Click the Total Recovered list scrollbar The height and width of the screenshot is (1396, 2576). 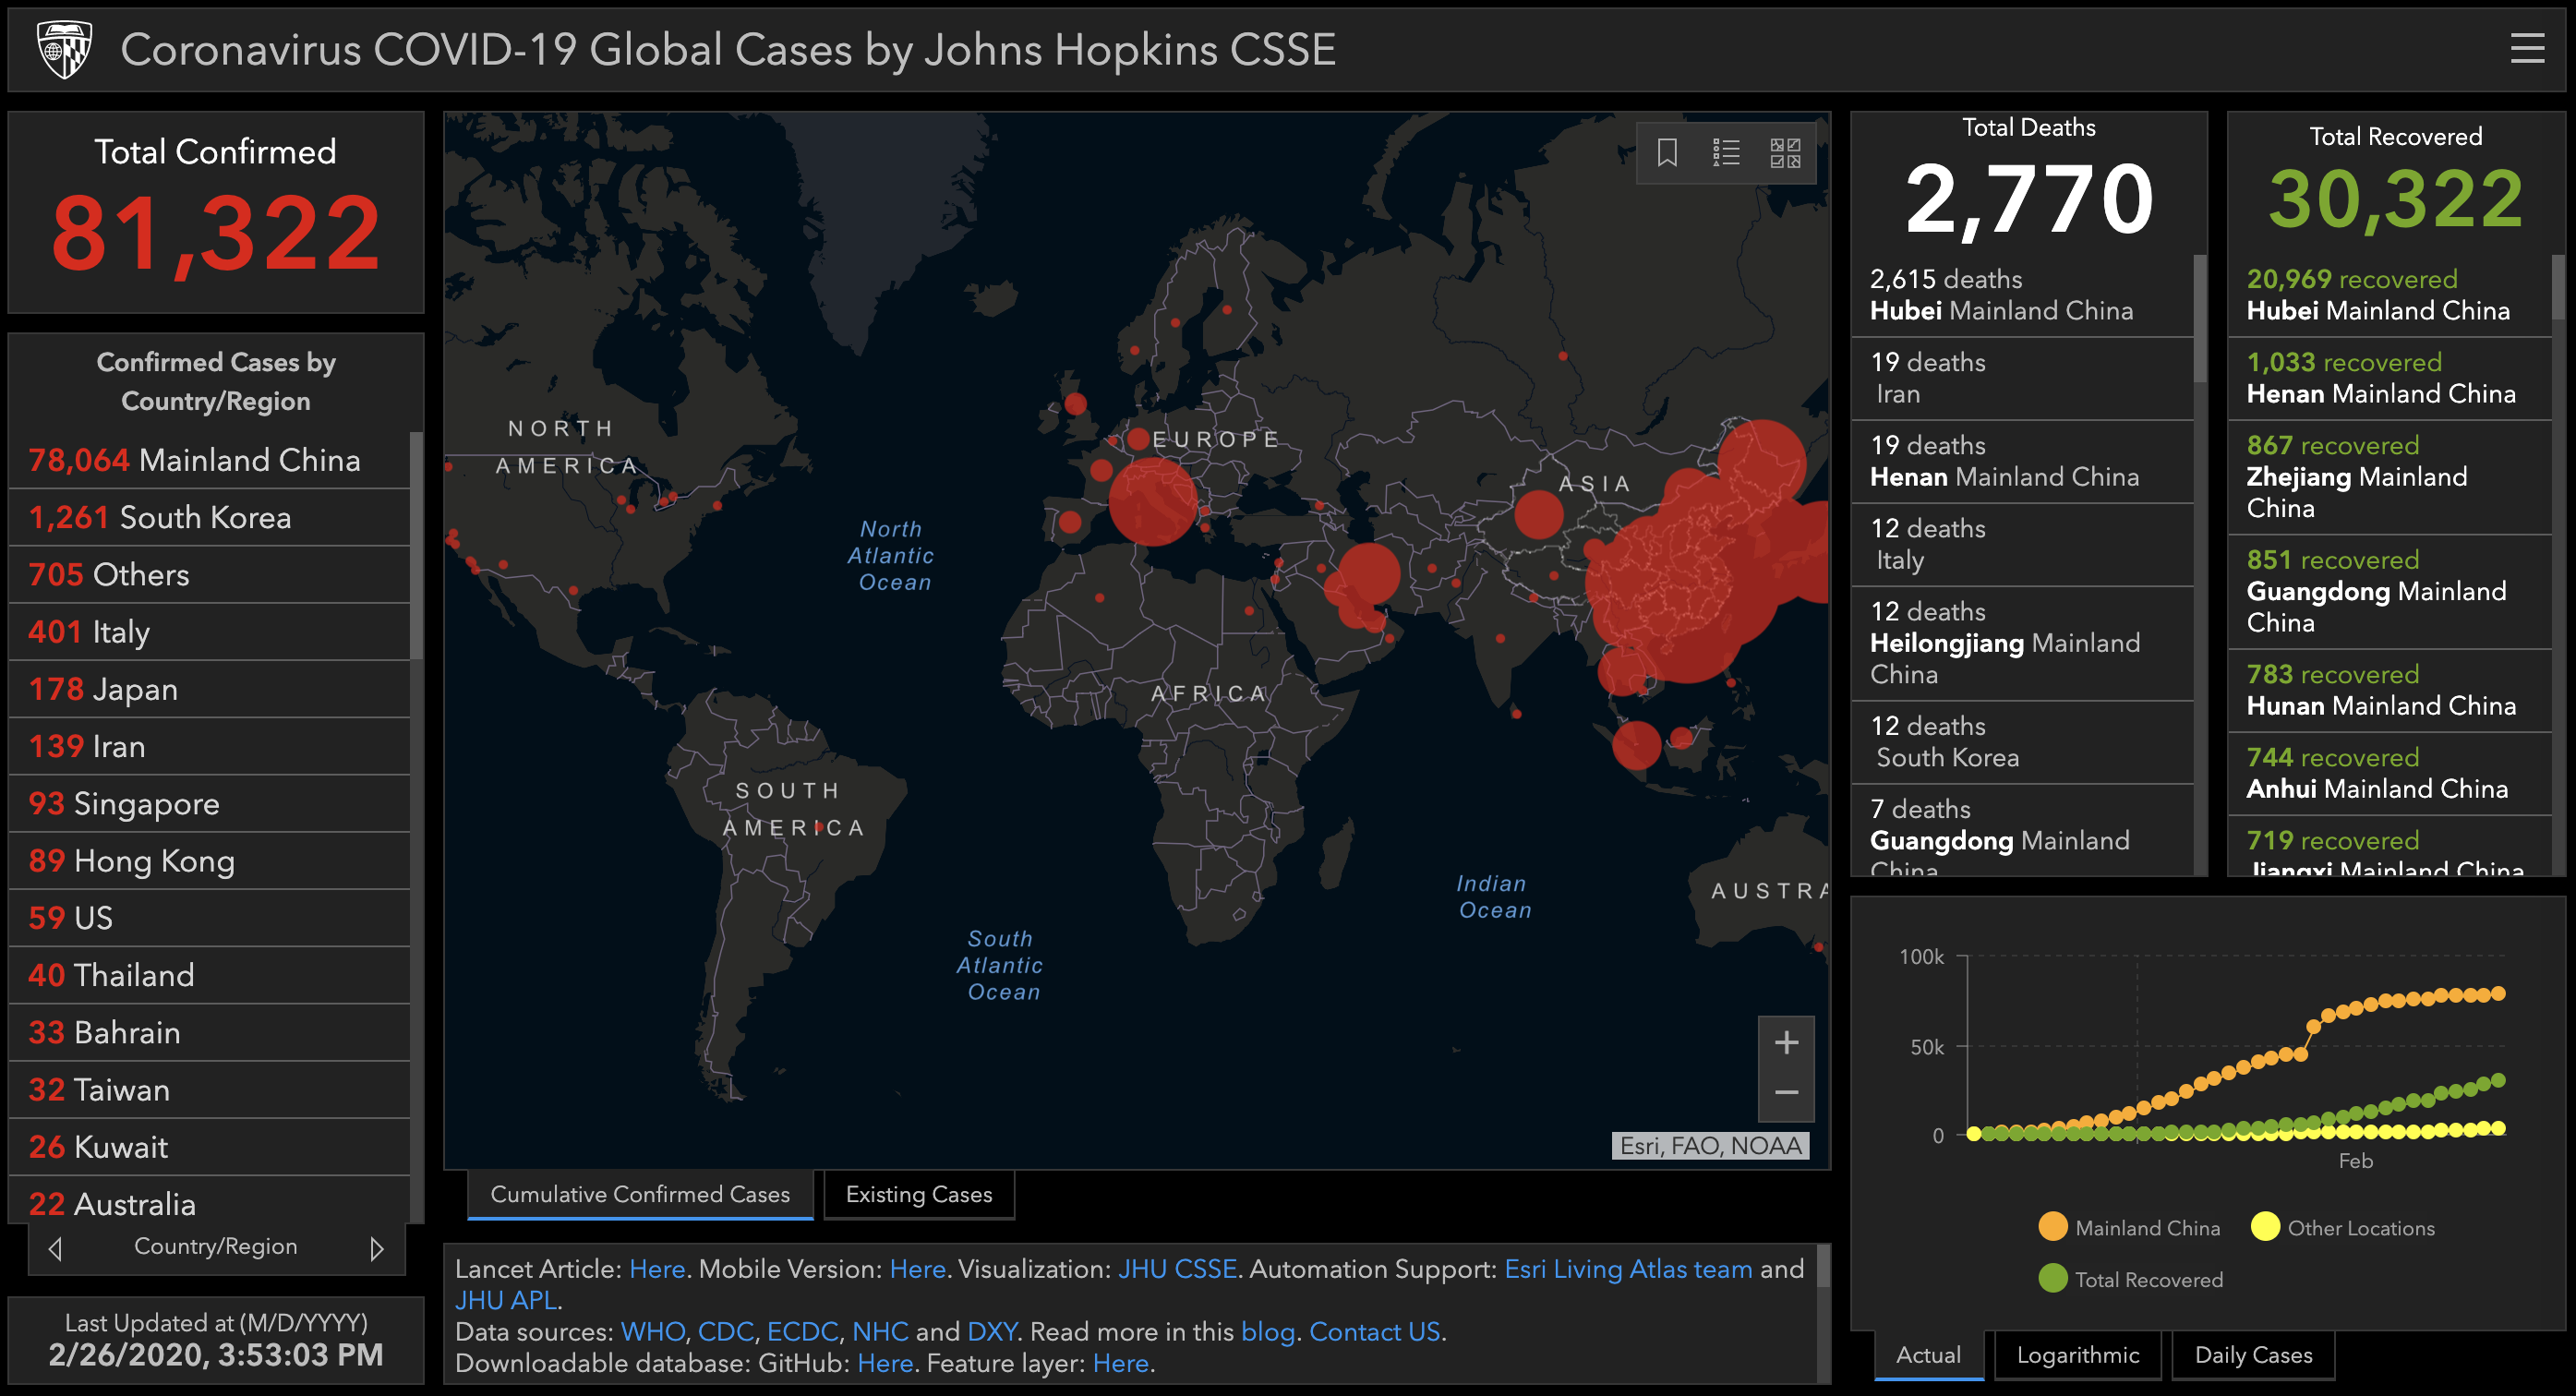click(x=2557, y=287)
